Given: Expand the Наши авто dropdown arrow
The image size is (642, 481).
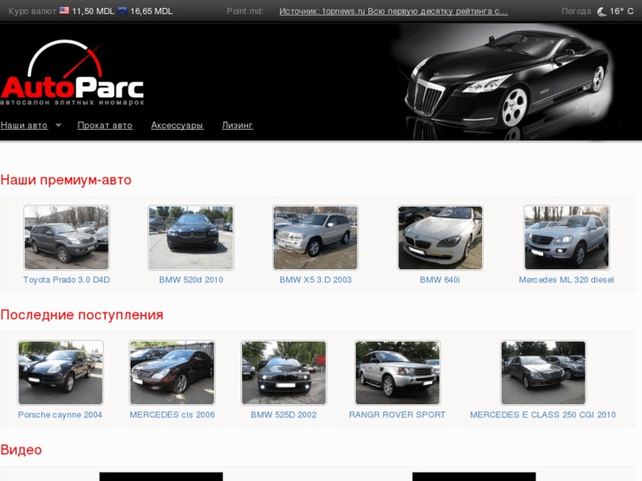Looking at the screenshot, I should (x=58, y=125).
